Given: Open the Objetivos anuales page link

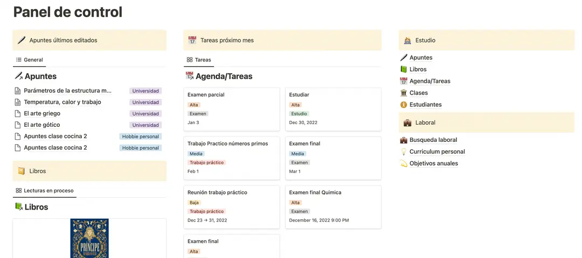Looking at the screenshot, I should [433, 163].
